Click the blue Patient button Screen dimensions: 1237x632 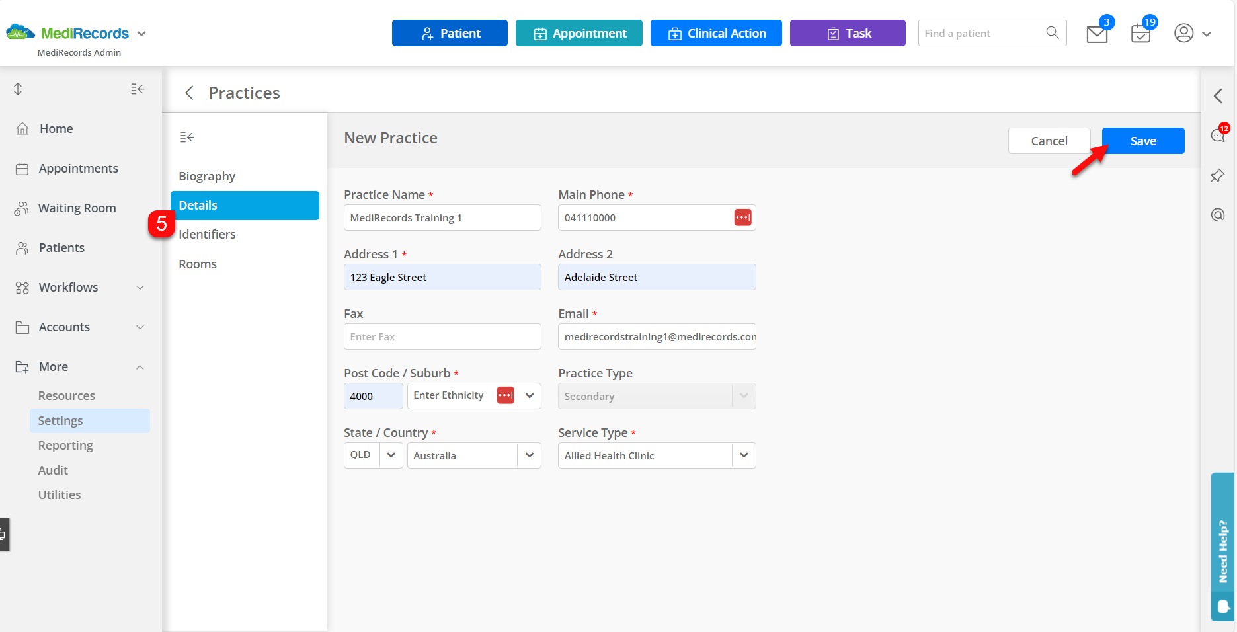click(450, 33)
